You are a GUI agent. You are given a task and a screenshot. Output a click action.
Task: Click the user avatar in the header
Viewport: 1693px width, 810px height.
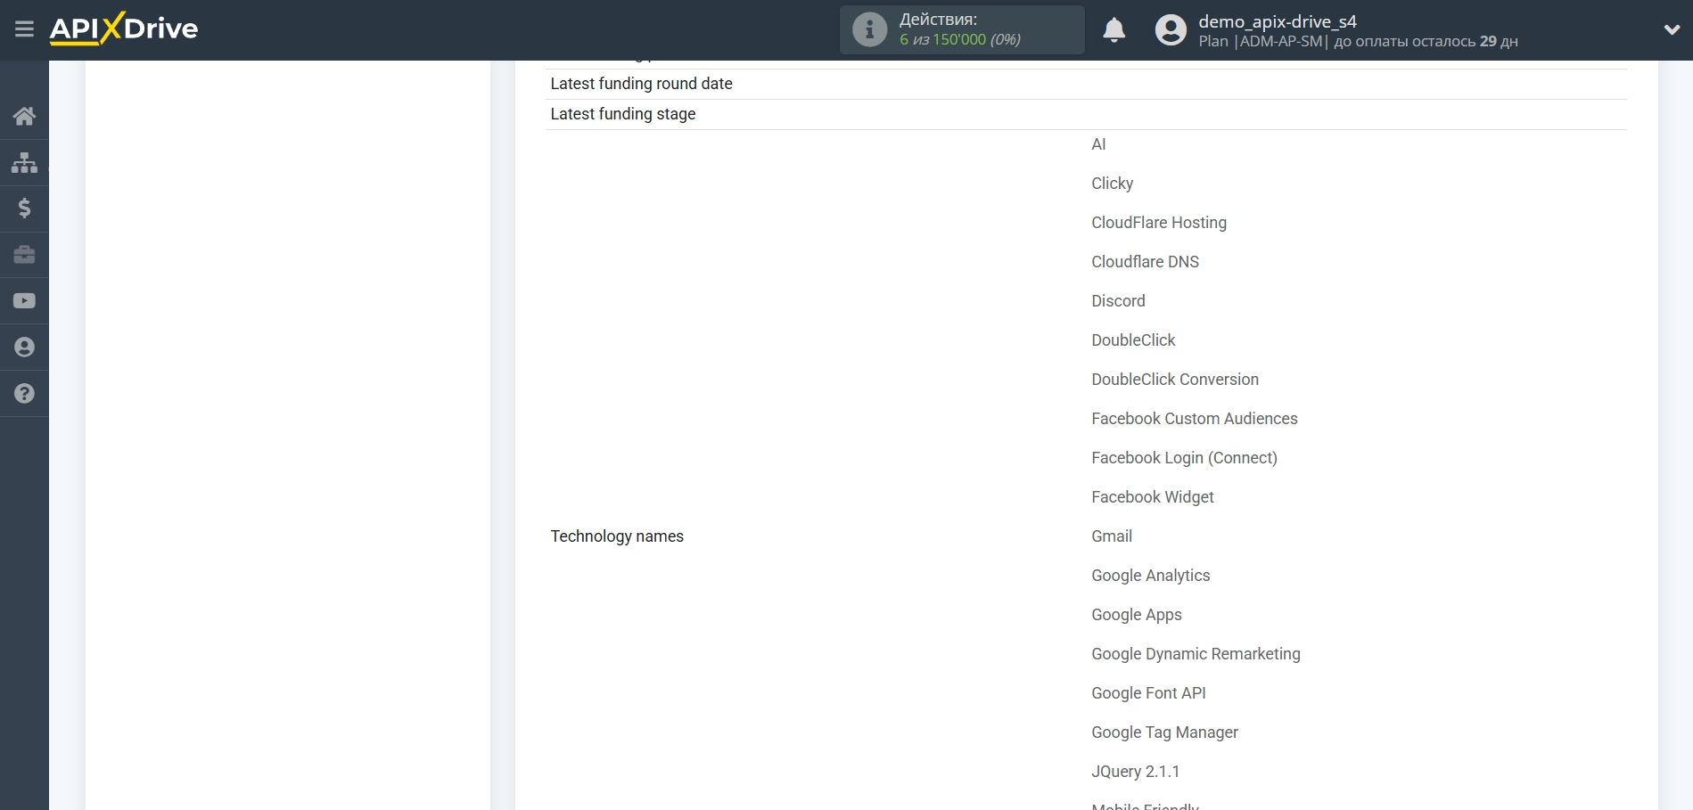point(1171,30)
